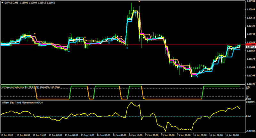Click the -0.00918 momentum scale value
Image resolution: width=256 pixels, height=138 pixels.
[x=251, y=131]
